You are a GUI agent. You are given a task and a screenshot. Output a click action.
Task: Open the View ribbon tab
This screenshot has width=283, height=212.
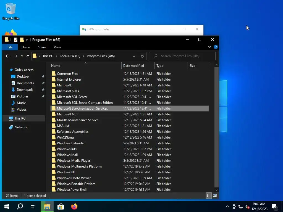point(57,47)
